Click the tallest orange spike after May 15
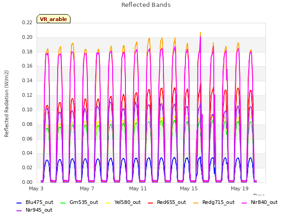The width and height of the screenshot is (293, 219). pyautogui.click(x=201, y=35)
